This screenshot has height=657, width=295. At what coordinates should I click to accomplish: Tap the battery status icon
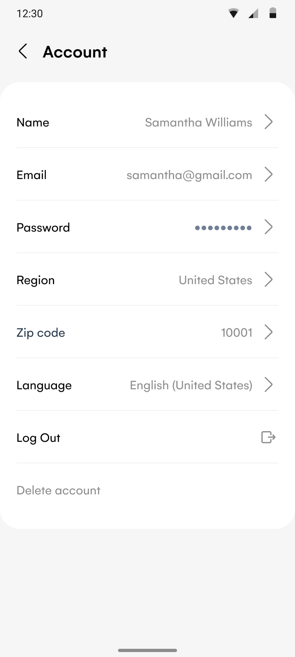pos(272,13)
